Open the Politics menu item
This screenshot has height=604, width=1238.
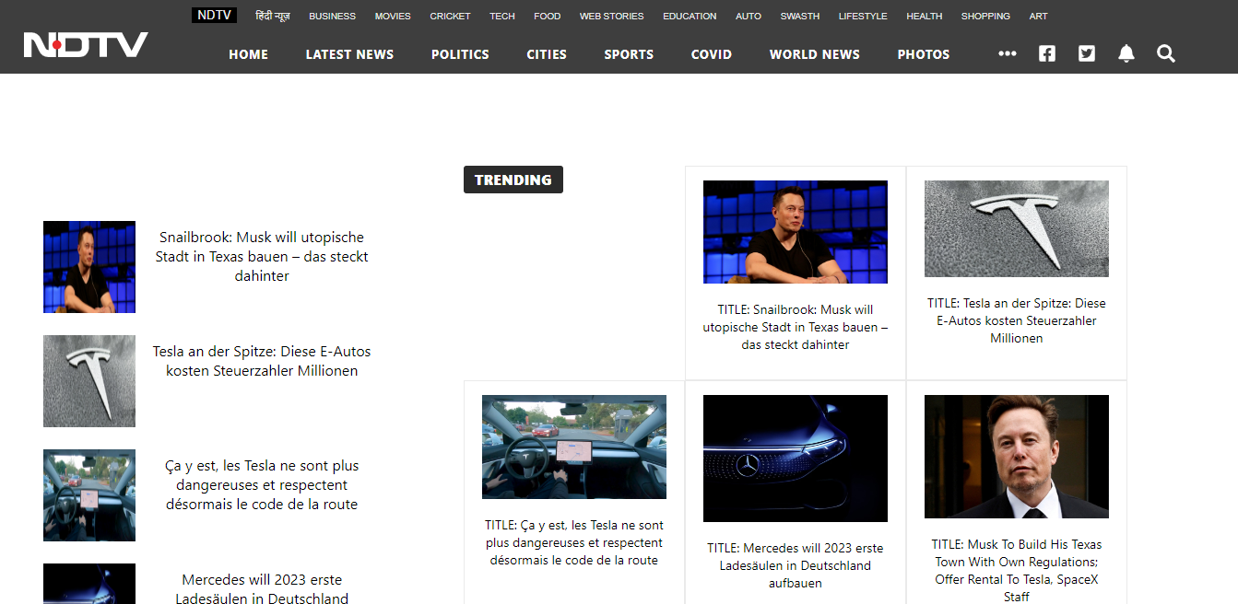click(x=460, y=54)
